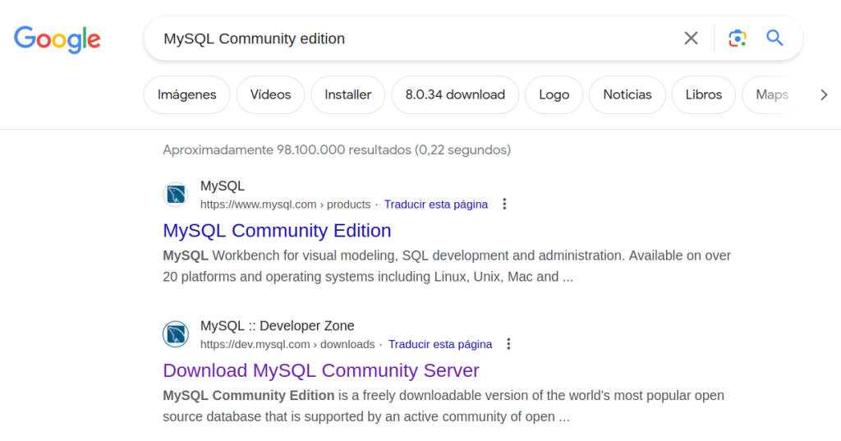Open three-dot menu for mysql.com result
The height and width of the screenshot is (441, 841).
[x=504, y=204]
